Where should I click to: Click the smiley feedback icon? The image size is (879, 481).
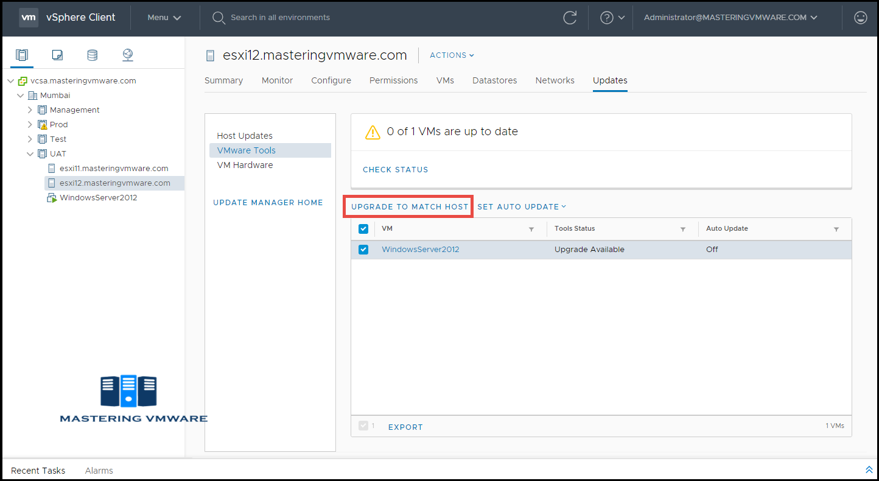click(x=861, y=18)
